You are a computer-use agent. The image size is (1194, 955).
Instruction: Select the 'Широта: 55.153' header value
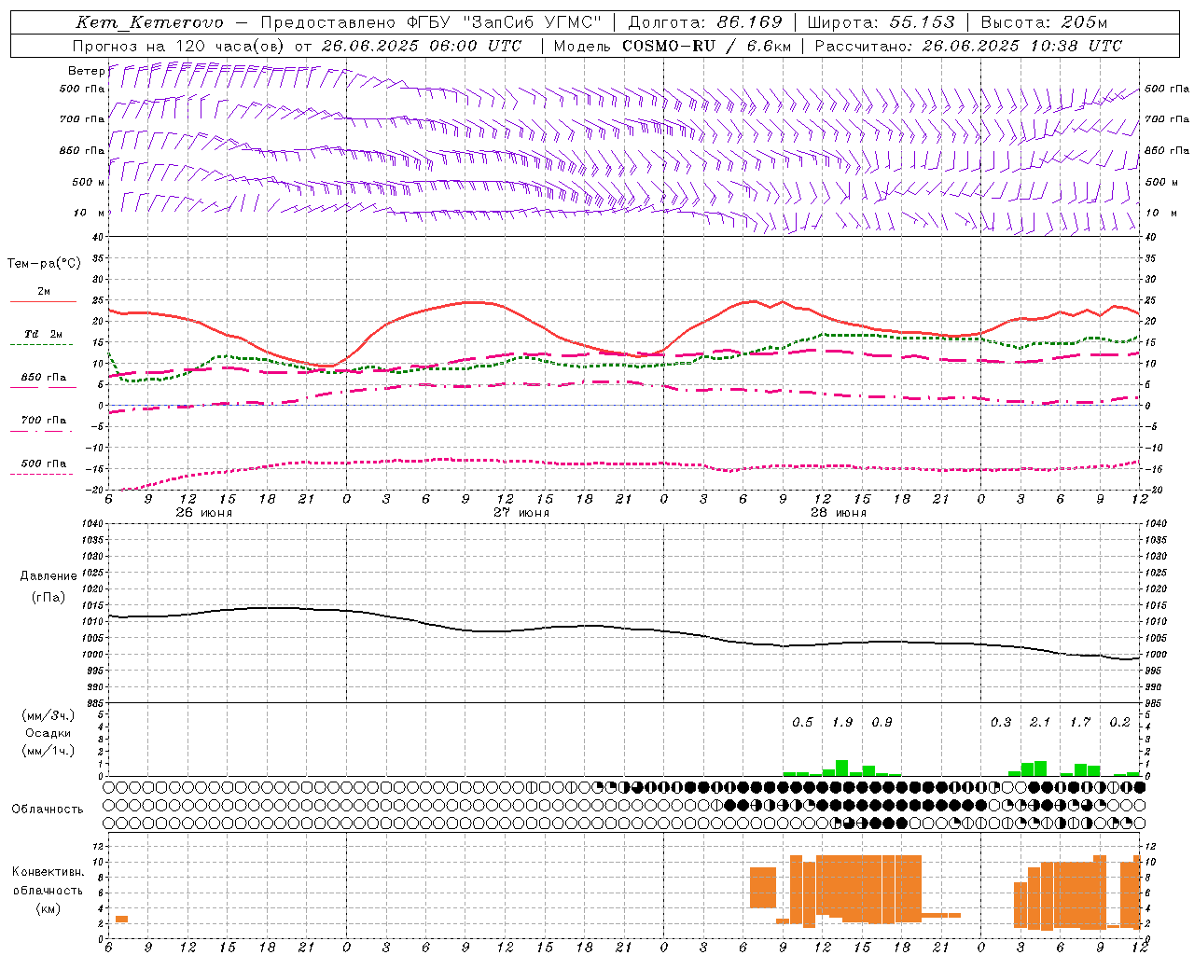click(x=881, y=22)
